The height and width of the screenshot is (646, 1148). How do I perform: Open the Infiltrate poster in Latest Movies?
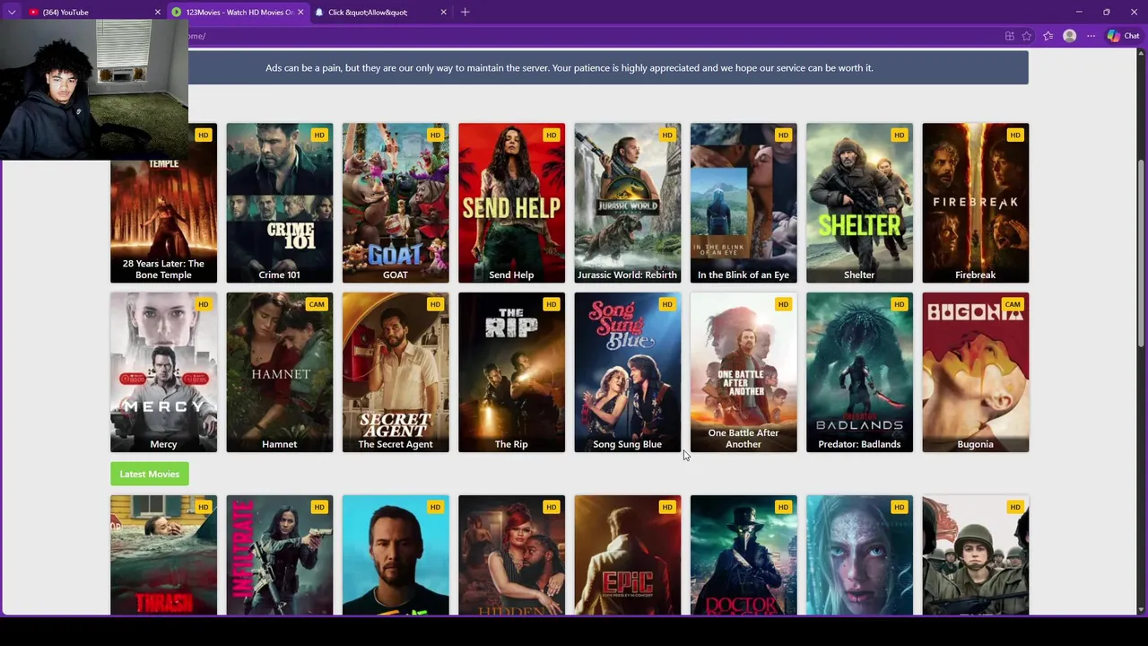tap(279, 555)
